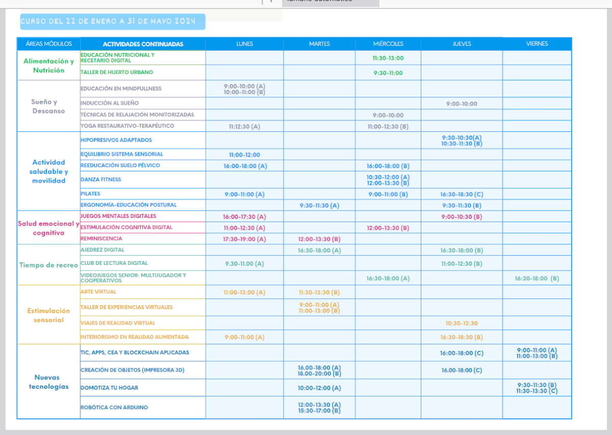Image resolution: width=612 pixels, height=435 pixels.
Task: Click the Nuevas tecnologías module cell
Action: pos(48,382)
